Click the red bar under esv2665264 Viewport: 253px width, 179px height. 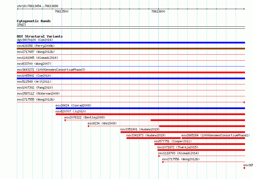click(x=213, y=138)
